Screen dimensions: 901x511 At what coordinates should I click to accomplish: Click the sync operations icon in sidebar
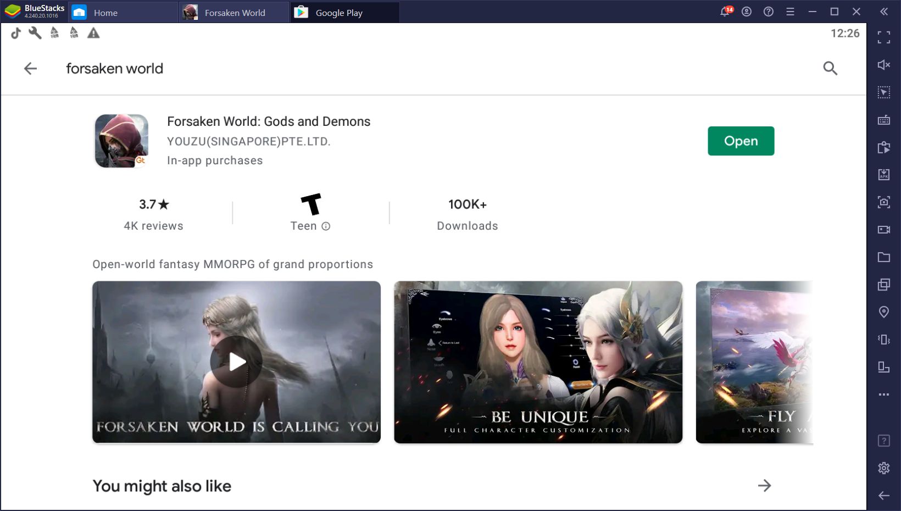click(x=883, y=147)
